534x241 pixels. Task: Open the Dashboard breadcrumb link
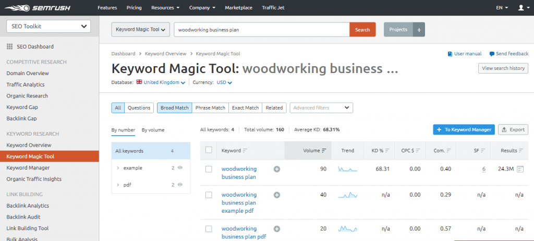click(x=123, y=54)
